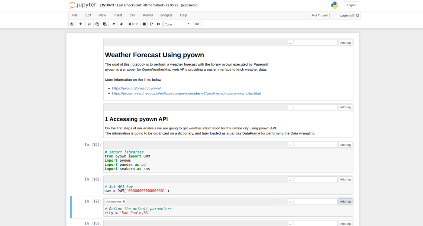
Task: Click the Logout button
Action: pos(351,5)
